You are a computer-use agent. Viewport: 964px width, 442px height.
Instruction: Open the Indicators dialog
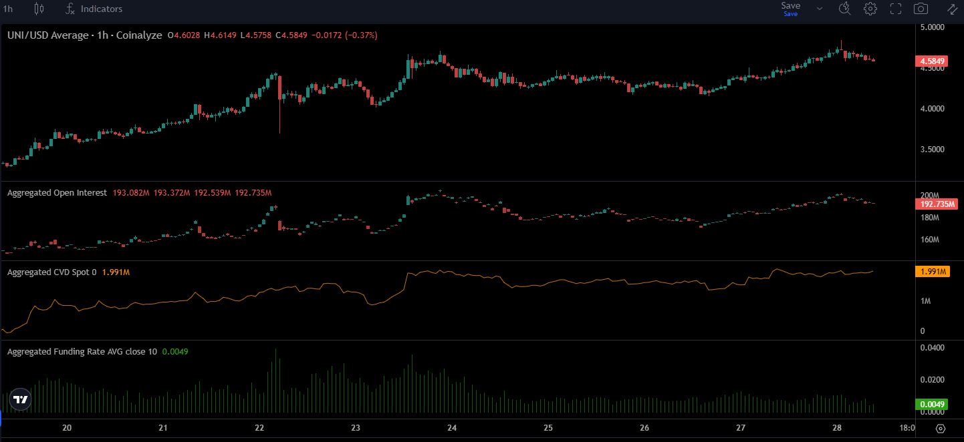(94, 9)
